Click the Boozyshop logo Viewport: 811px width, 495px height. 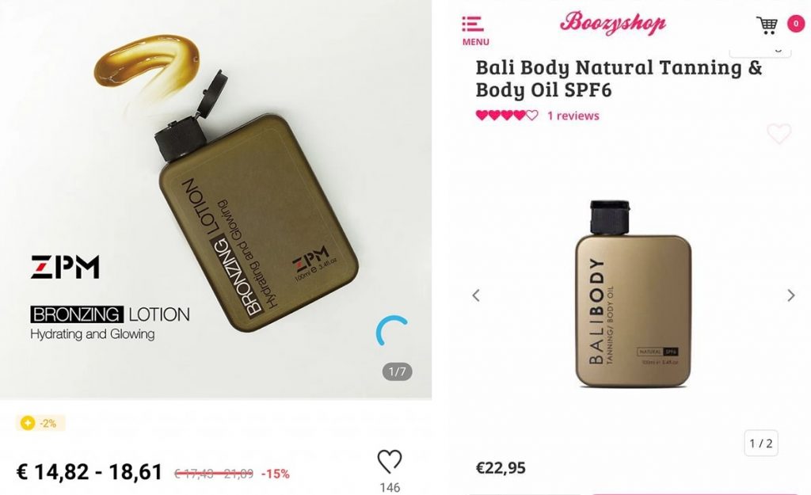[x=612, y=23]
